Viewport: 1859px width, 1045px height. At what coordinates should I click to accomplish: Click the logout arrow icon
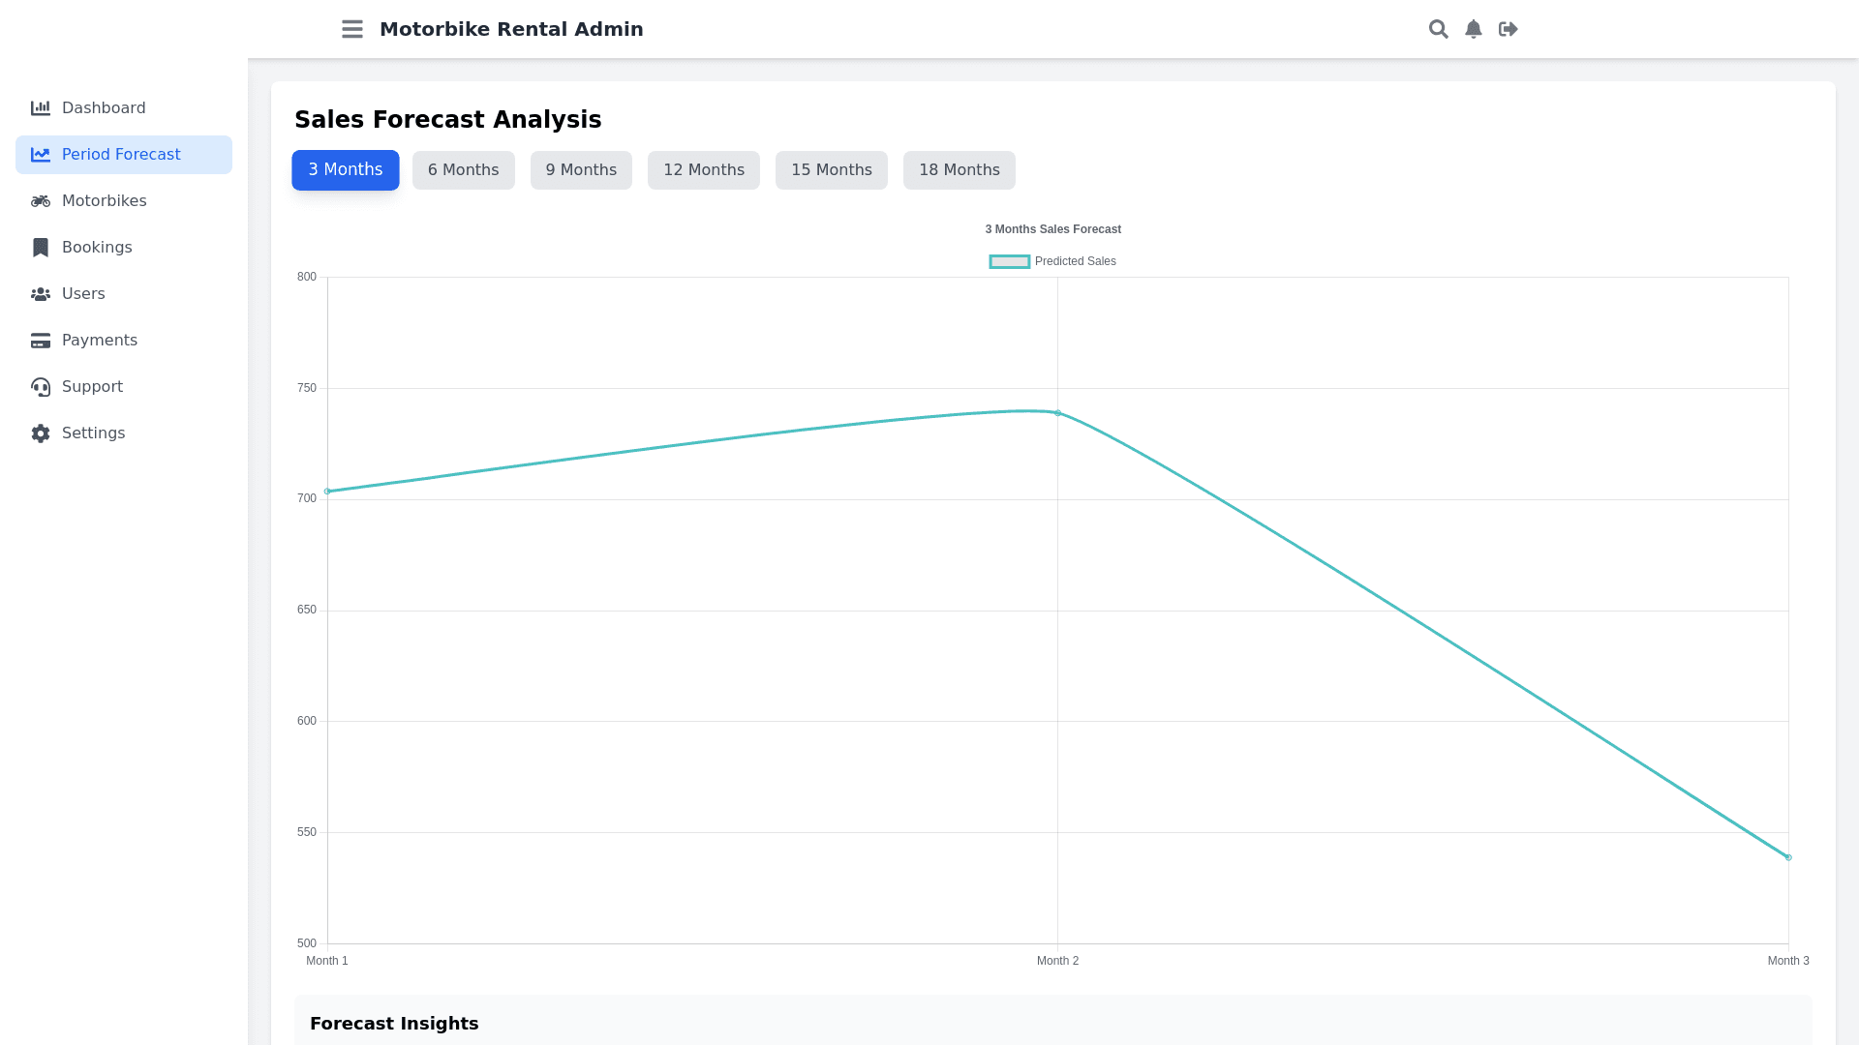[1509, 29]
